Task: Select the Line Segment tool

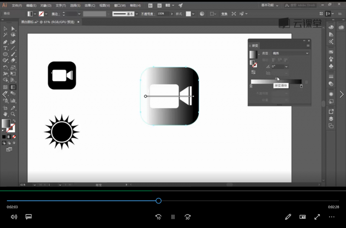Action: [x=13, y=48]
